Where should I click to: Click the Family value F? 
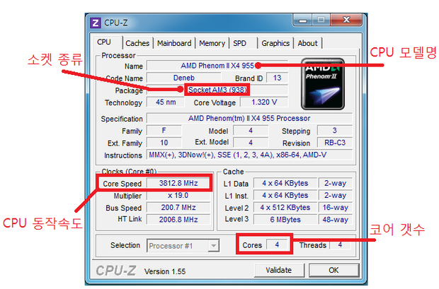tap(164, 131)
